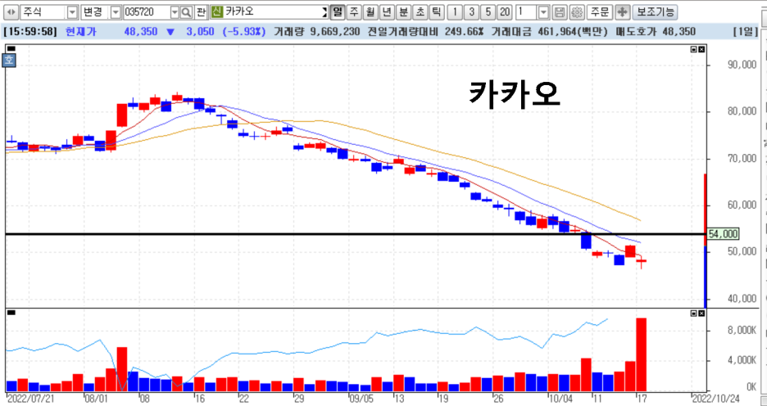Click the 90,000 price axis label
The image size is (767, 406).
pyautogui.click(x=742, y=65)
